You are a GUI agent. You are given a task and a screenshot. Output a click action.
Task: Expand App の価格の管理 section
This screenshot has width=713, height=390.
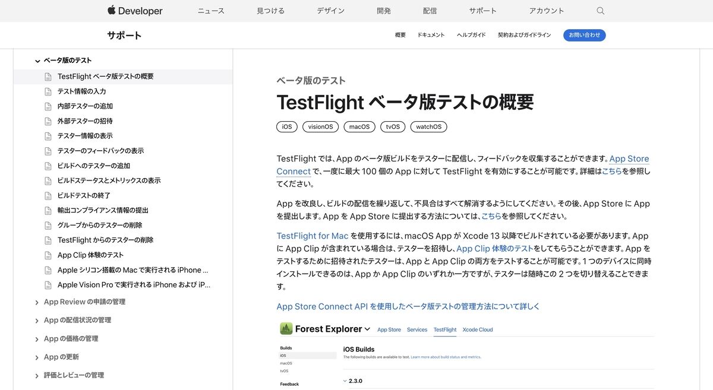(x=37, y=339)
